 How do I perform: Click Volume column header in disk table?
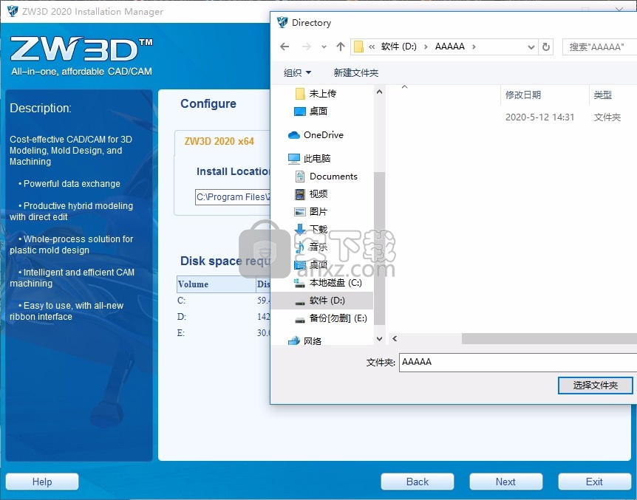216,284
